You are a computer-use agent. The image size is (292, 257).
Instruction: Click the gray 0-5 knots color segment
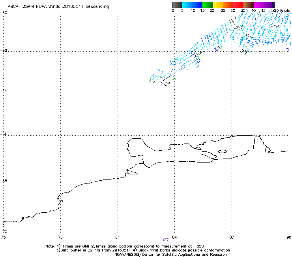(177, 5)
